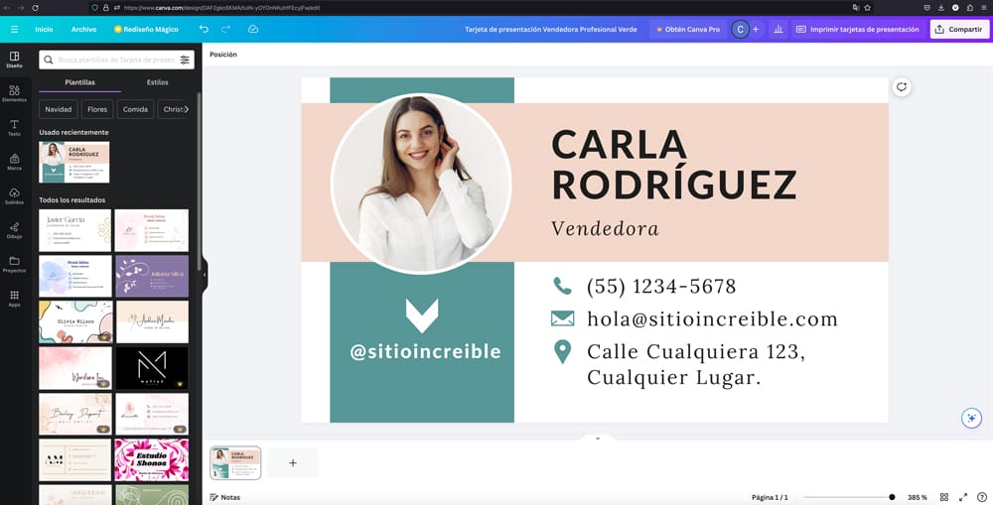Click the Compartir button
This screenshot has width=993, height=505.
[958, 30]
